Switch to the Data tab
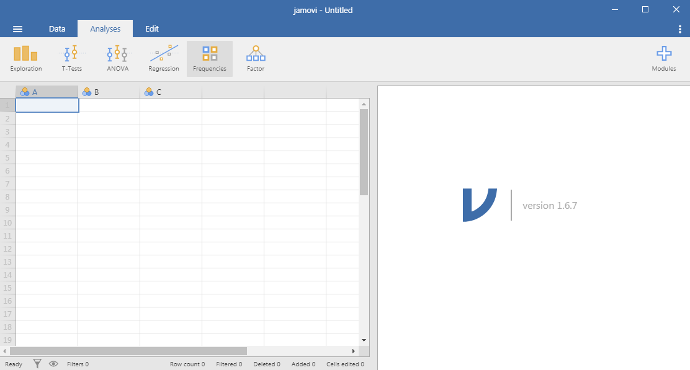The image size is (690, 370). pos(56,29)
